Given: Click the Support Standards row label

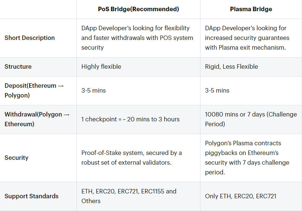Looking at the screenshot, I should click(x=31, y=196).
